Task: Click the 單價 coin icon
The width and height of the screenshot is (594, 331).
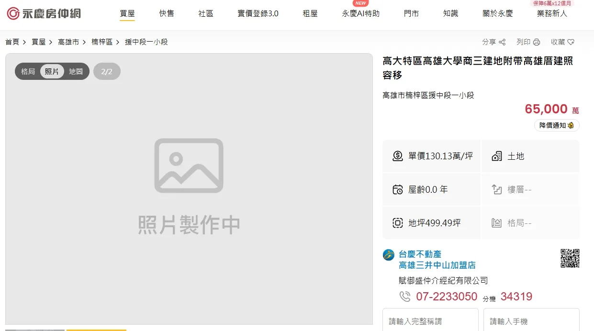Action: [x=398, y=156]
